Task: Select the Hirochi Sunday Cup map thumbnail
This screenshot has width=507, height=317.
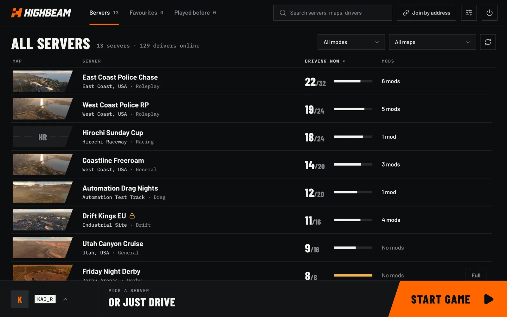Action: [x=42, y=137]
